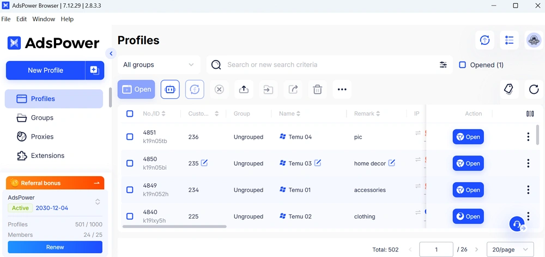Image resolution: width=545 pixels, height=257 pixels.
Task: Click the column settings icon
Action: tap(530, 113)
